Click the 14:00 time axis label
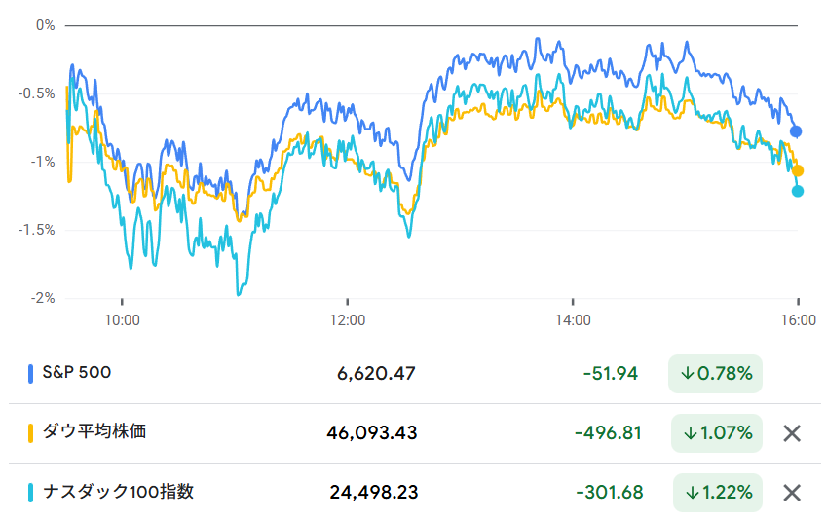Screen dimensions: 826x520 [573, 318]
